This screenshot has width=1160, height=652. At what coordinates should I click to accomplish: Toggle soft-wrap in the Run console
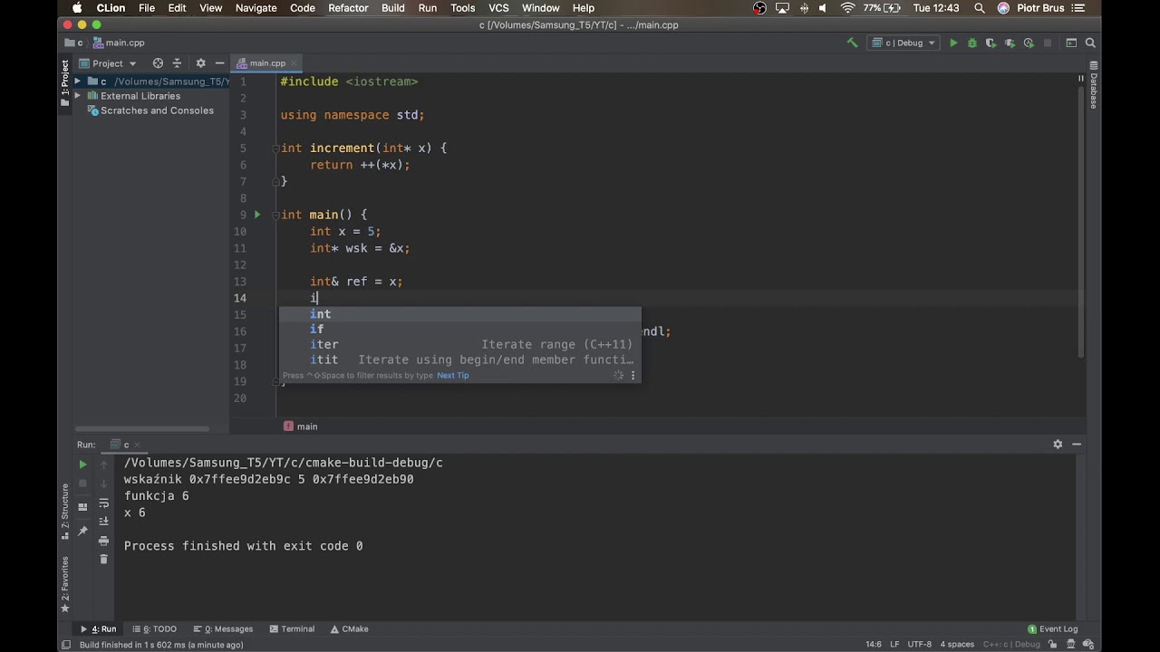point(103,503)
